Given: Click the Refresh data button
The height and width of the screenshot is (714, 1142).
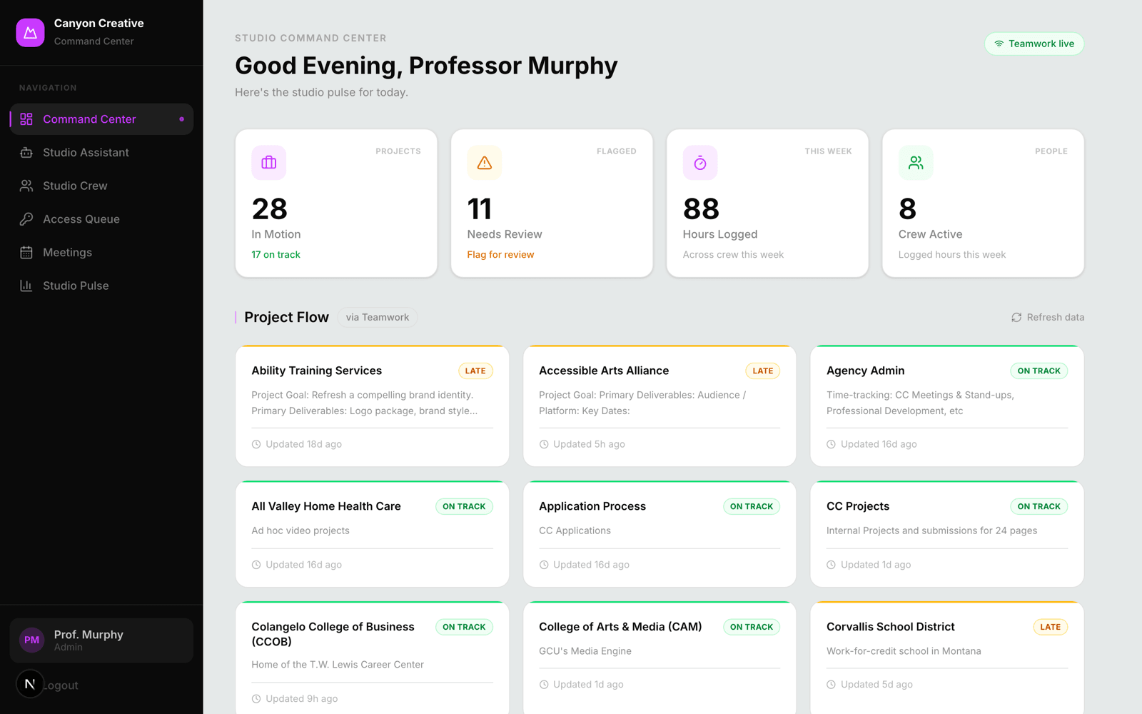Looking at the screenshot, I should [x=1048, y=317].
